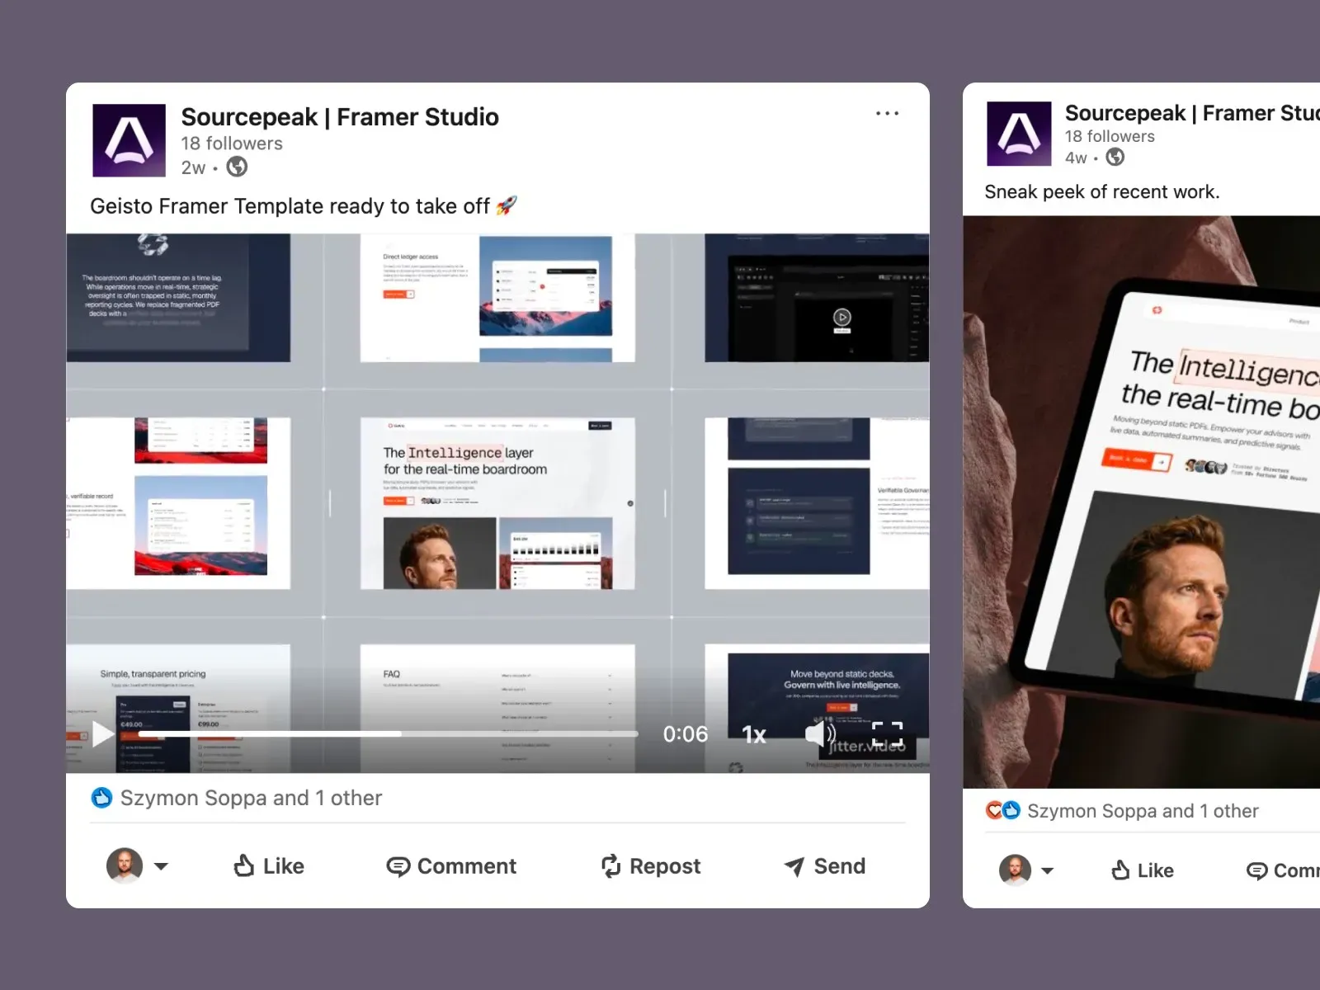Click the profile avatar on the Sneak peek post

coord(1015,870)
